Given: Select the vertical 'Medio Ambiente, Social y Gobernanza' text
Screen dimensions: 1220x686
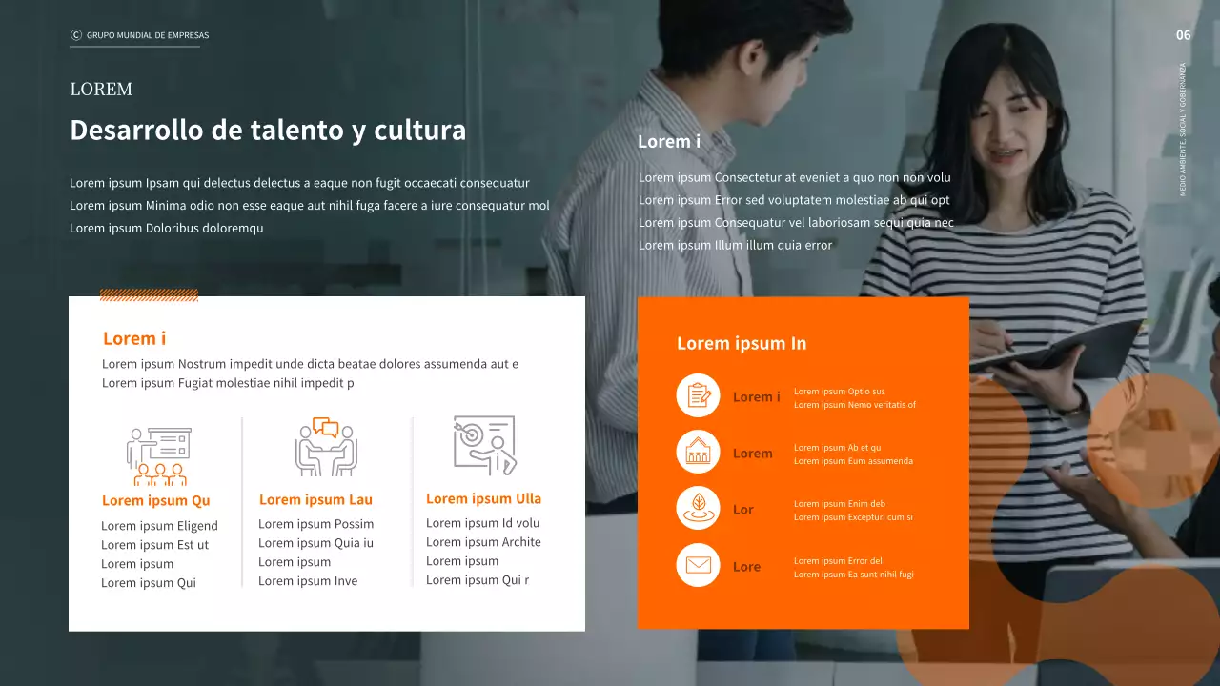Looking at the screenshot, I should [x=1183, y=131].
